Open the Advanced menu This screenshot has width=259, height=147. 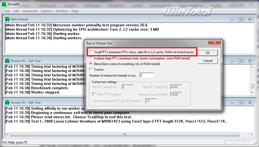[30, 11]
